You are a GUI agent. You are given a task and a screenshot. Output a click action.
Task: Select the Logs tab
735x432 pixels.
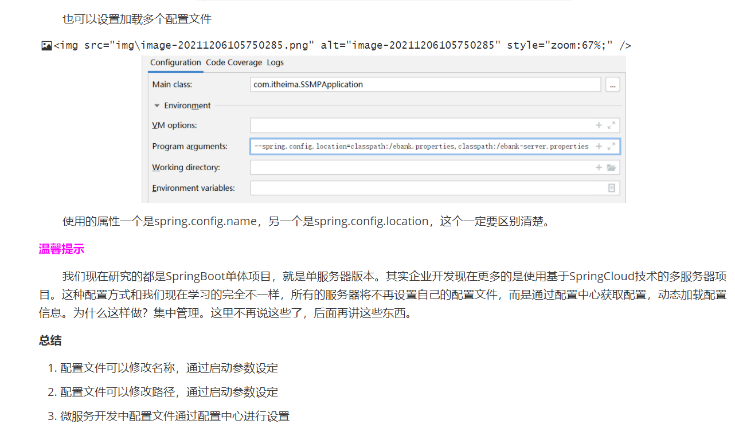(275, 62)
